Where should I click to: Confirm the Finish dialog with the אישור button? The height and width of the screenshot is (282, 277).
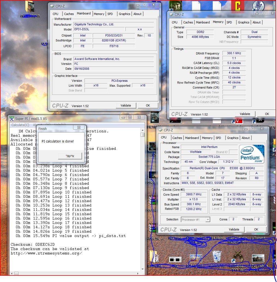70,156
